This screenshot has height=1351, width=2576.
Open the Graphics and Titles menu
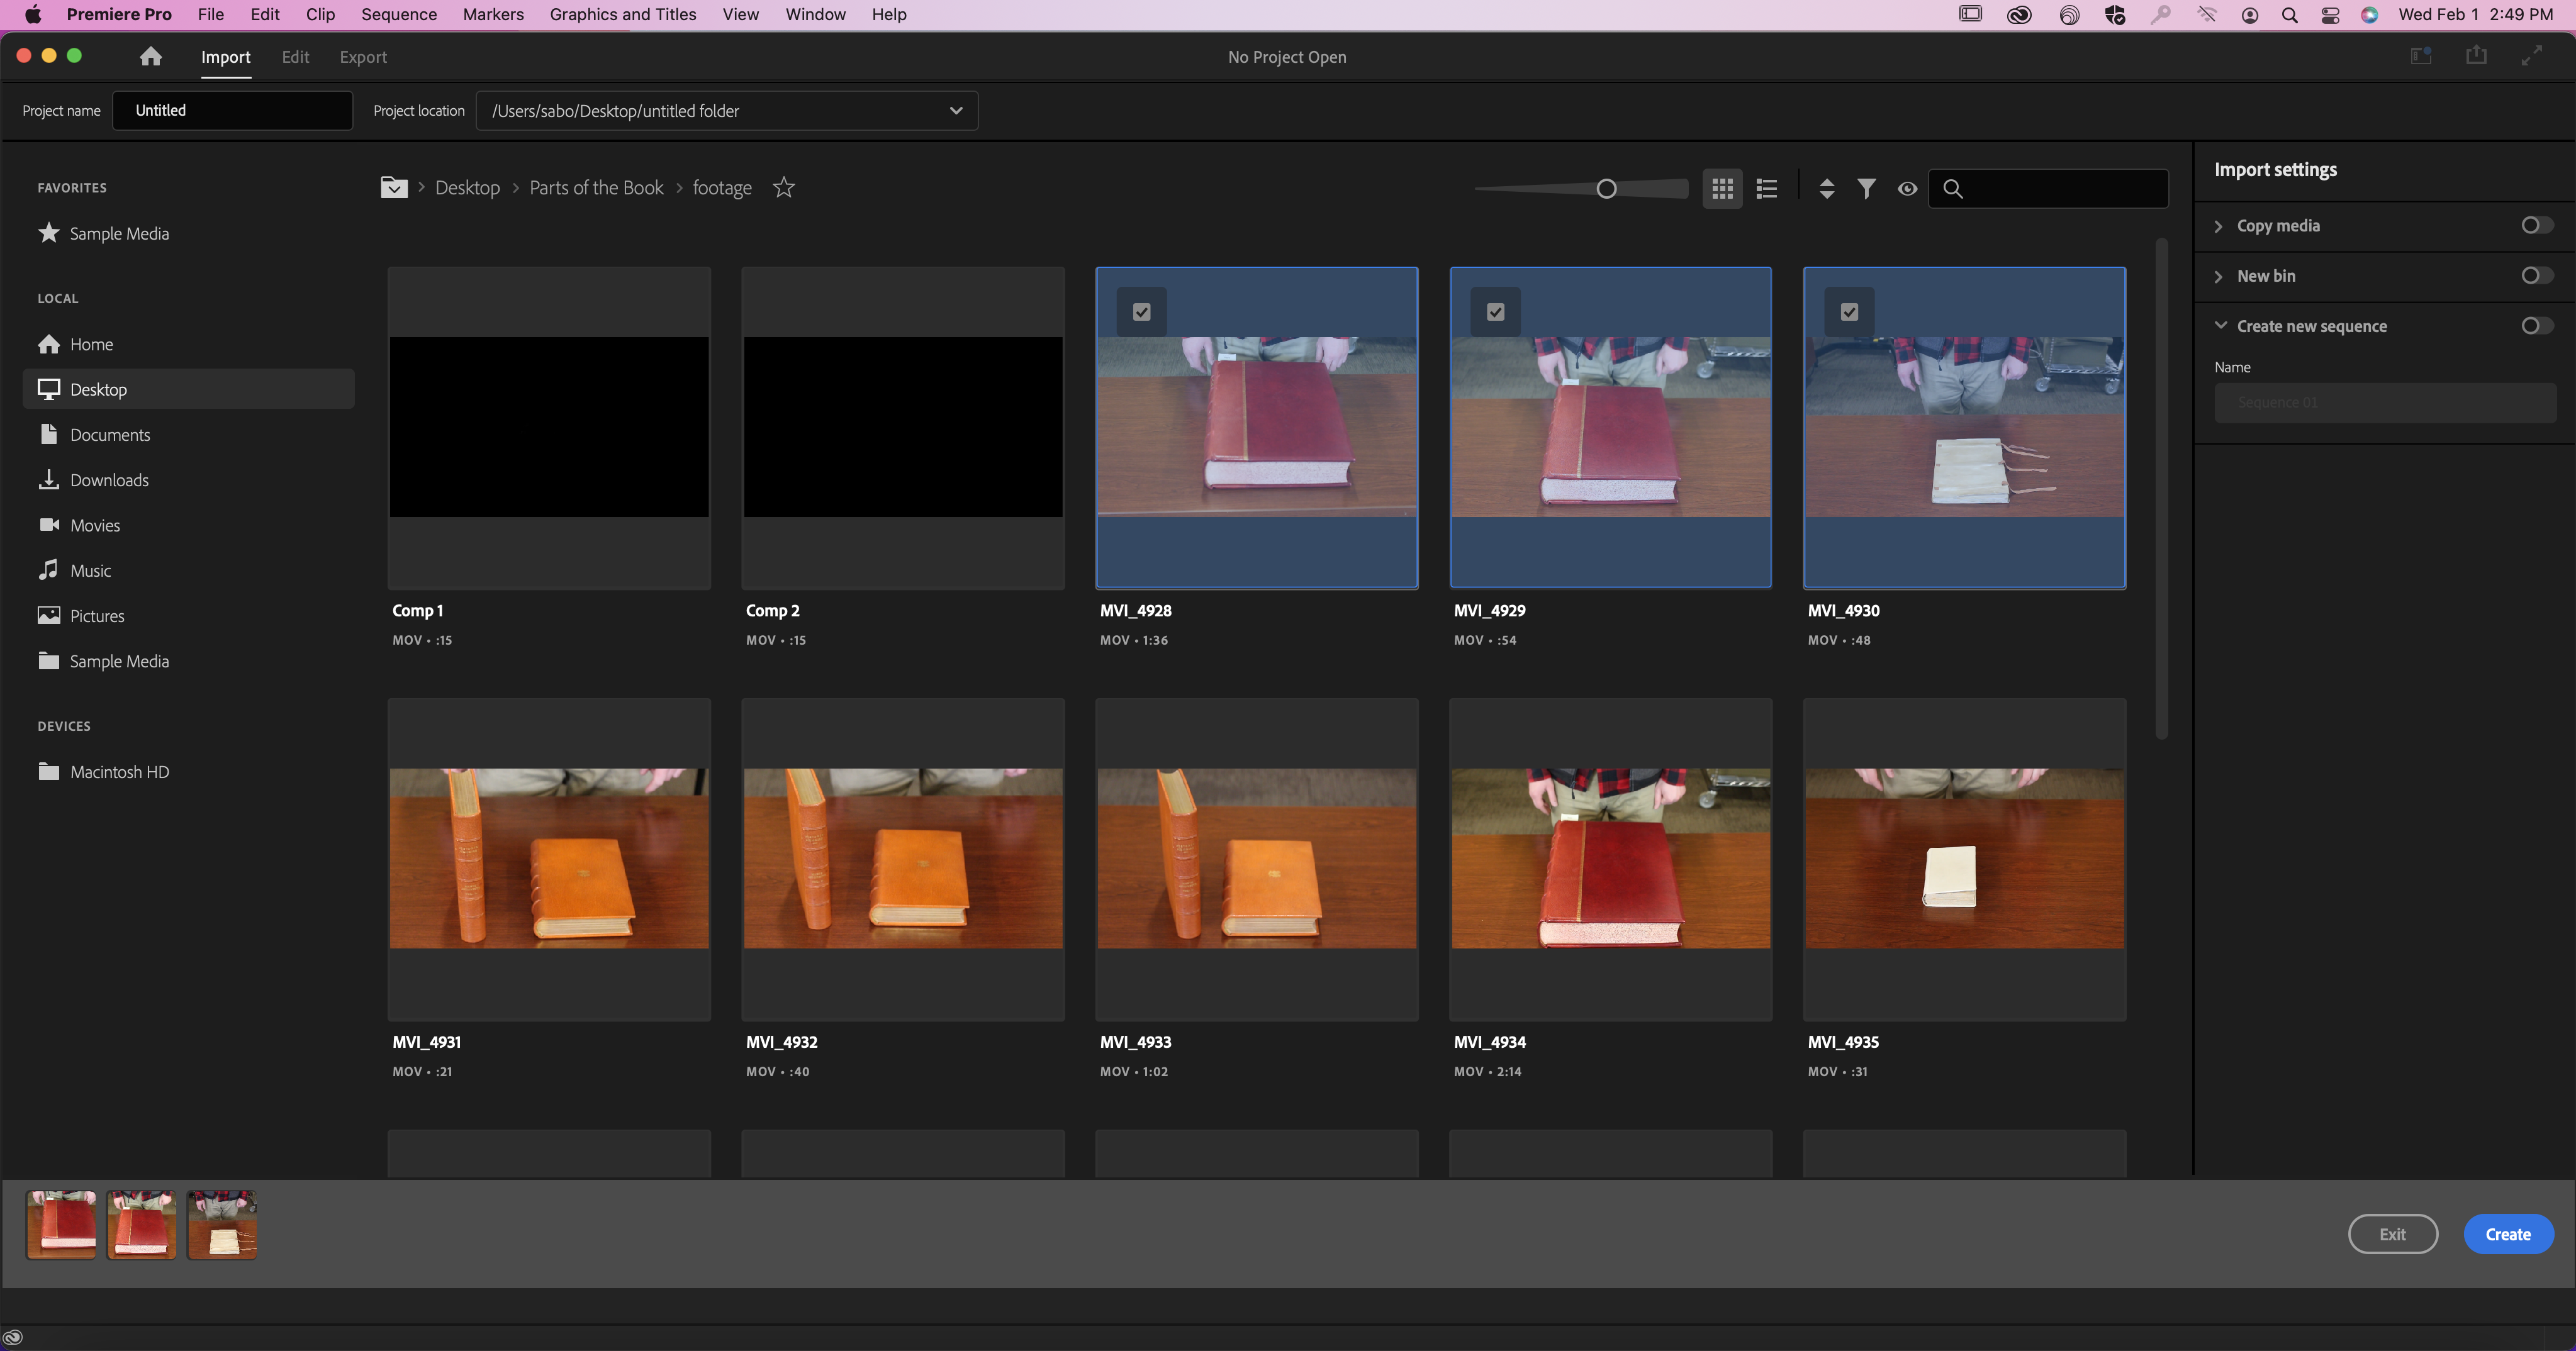(623, 14)
